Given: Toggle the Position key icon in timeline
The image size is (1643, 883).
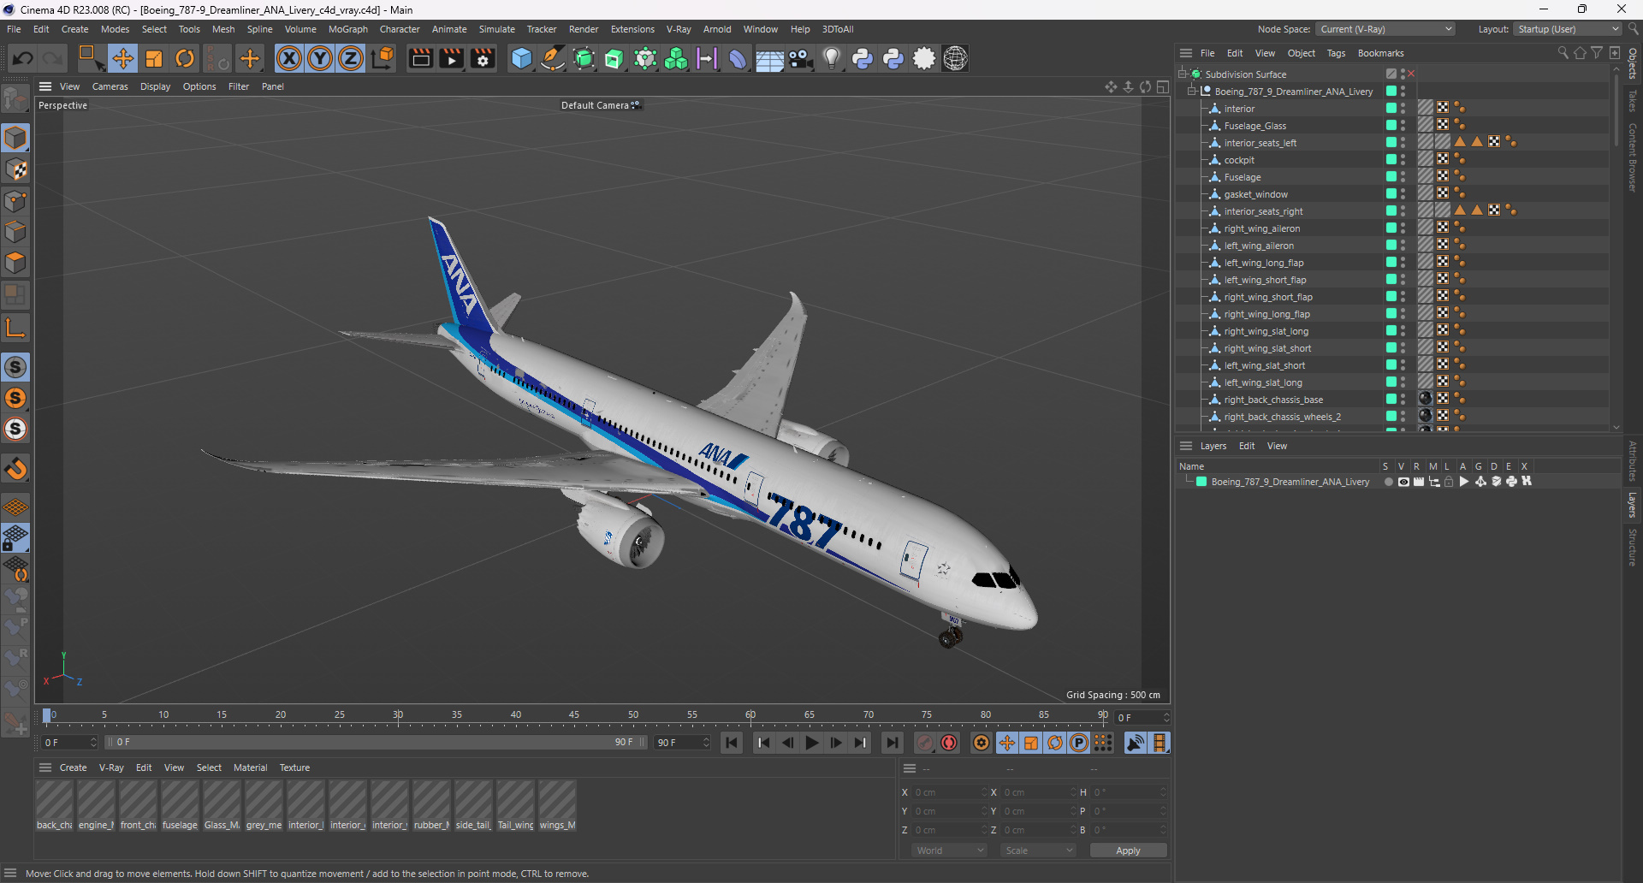Looking at the screenshot, I should tap(1007, 743).
